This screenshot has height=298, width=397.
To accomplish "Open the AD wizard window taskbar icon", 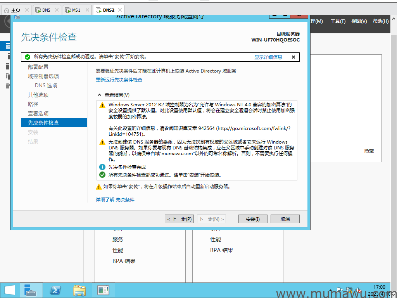I will [x=103, y=290].
